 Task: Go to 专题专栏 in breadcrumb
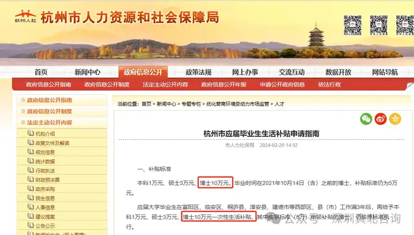[191, 104]
